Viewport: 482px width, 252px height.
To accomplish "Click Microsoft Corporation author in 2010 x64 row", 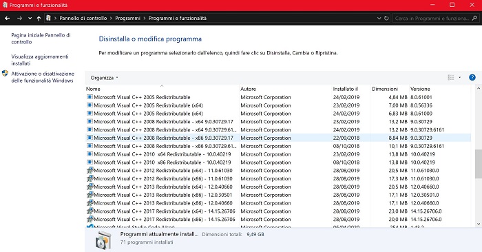I will point(266,154).
